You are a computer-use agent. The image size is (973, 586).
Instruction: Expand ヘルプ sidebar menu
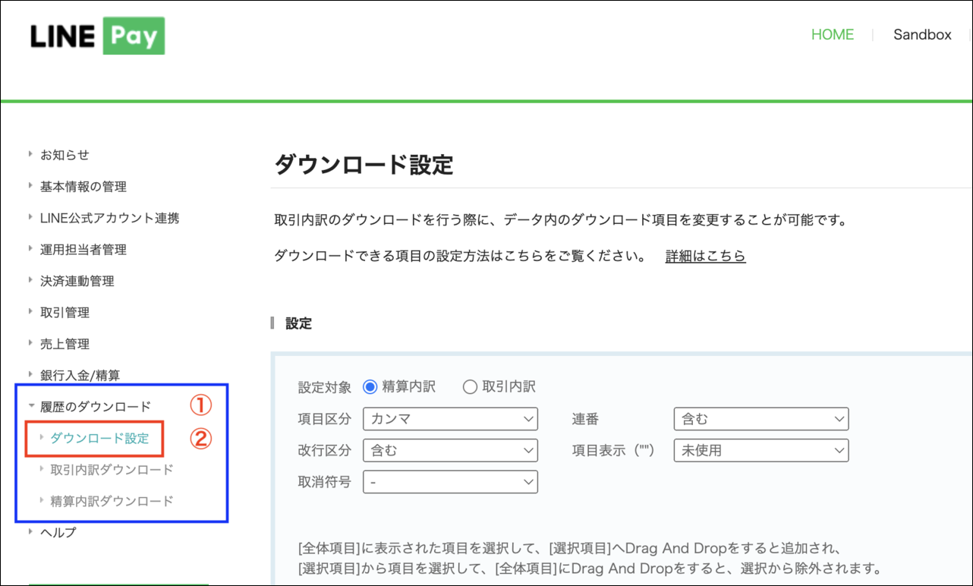click(58, 533)
